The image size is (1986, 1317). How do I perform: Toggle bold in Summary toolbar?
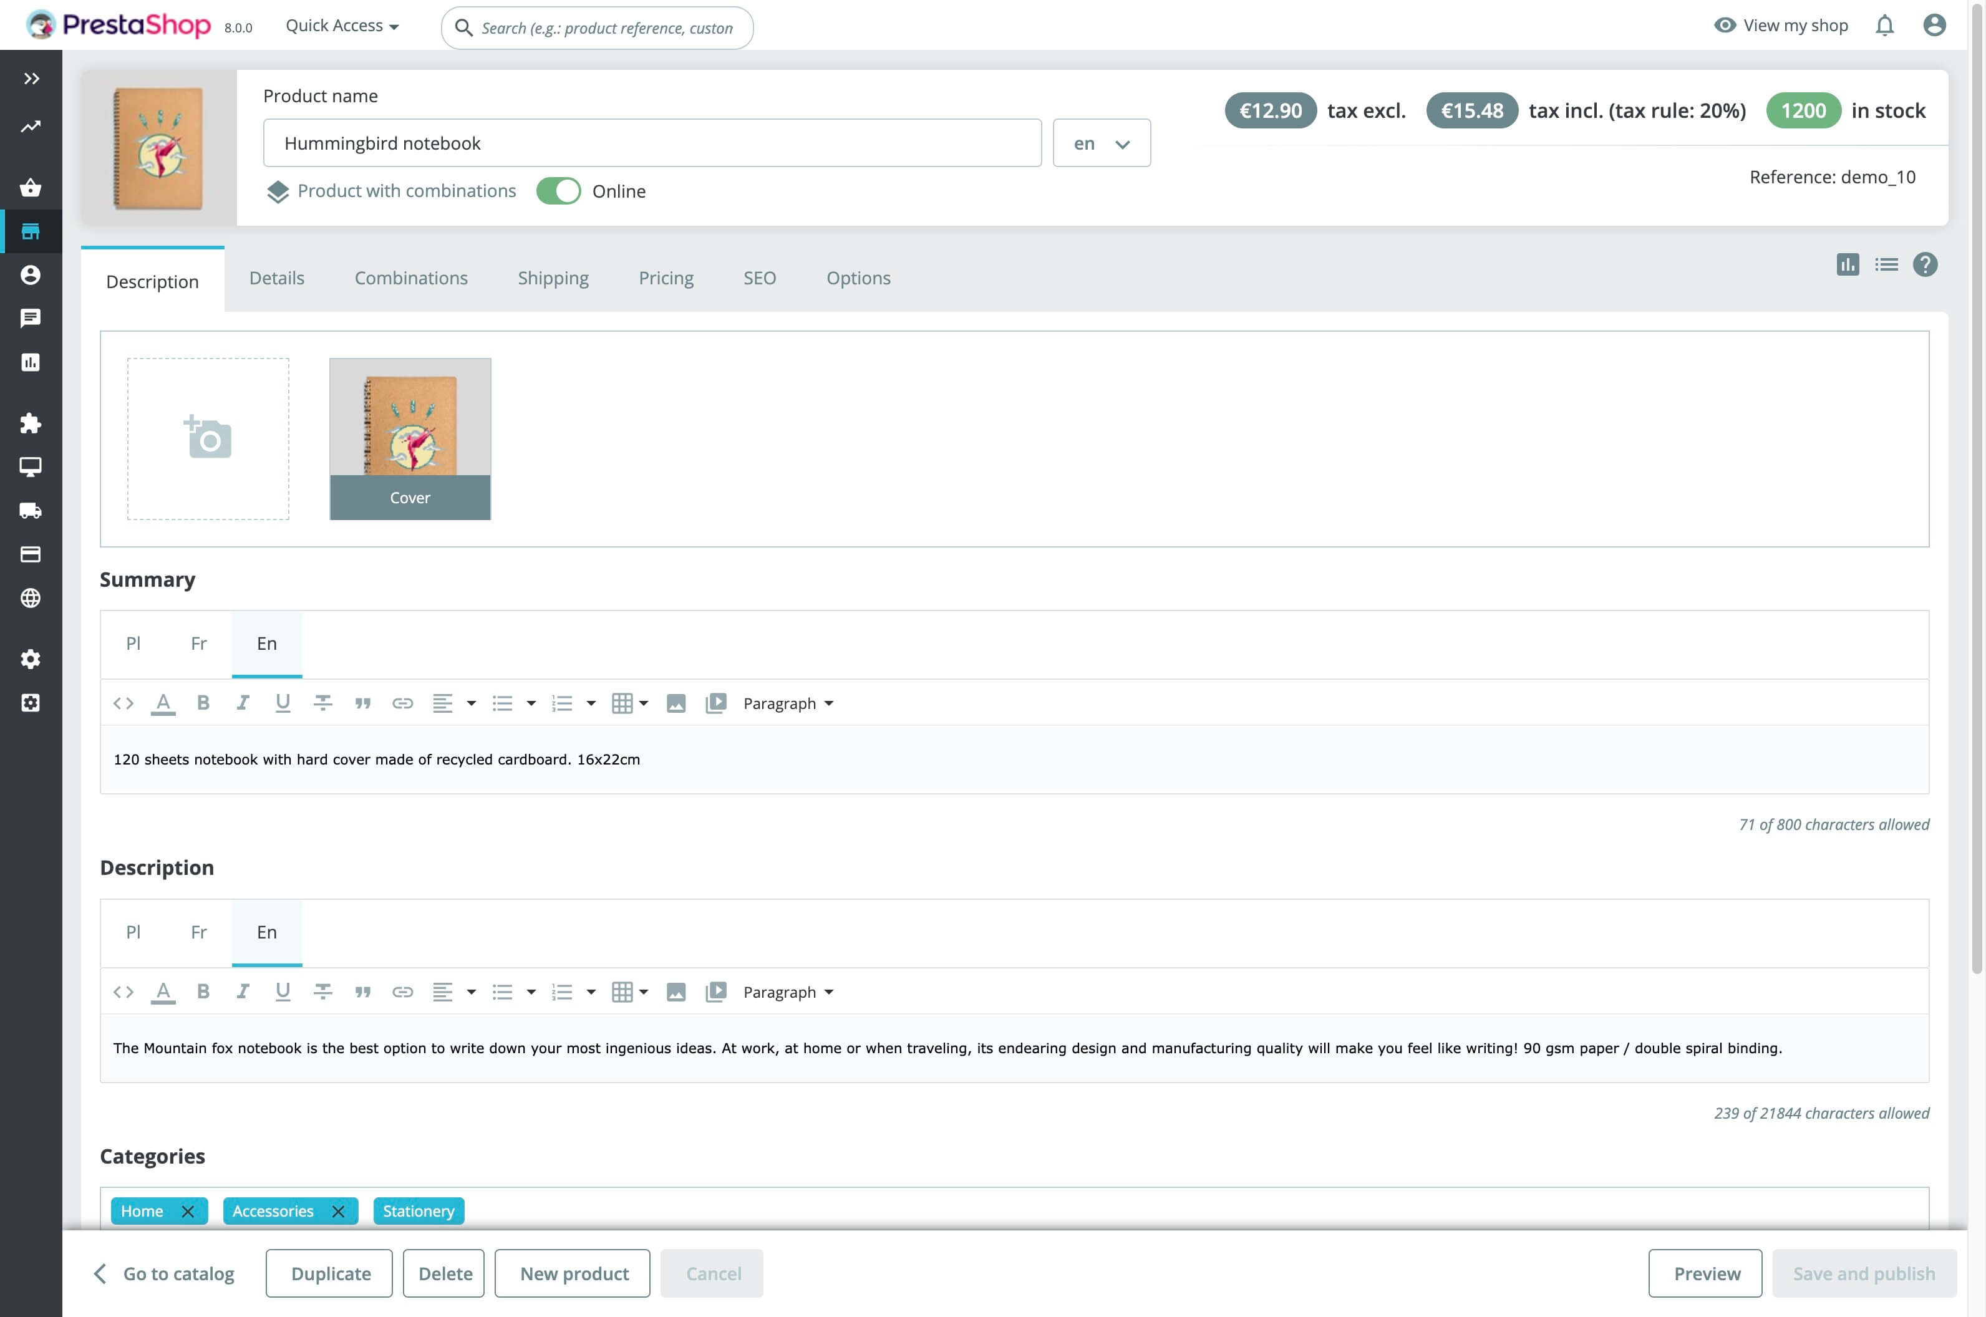(203, 703)
